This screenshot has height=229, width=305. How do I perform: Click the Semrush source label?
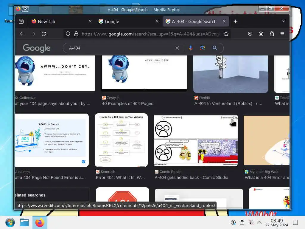106,172
